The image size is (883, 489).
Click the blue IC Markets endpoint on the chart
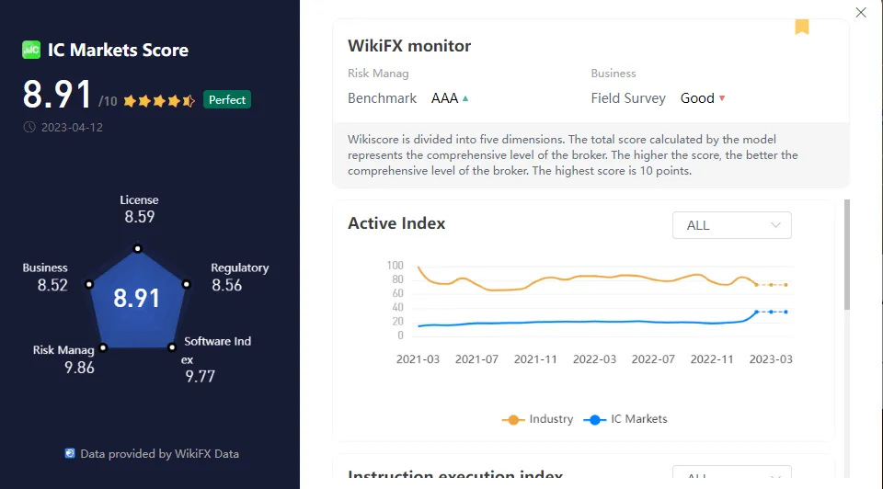(x=786, y=312)
